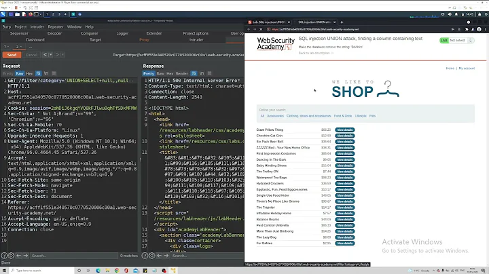This screenshot has width=489, height=274.
Task: Stop page loading with the X button
Action: [261, 29]
